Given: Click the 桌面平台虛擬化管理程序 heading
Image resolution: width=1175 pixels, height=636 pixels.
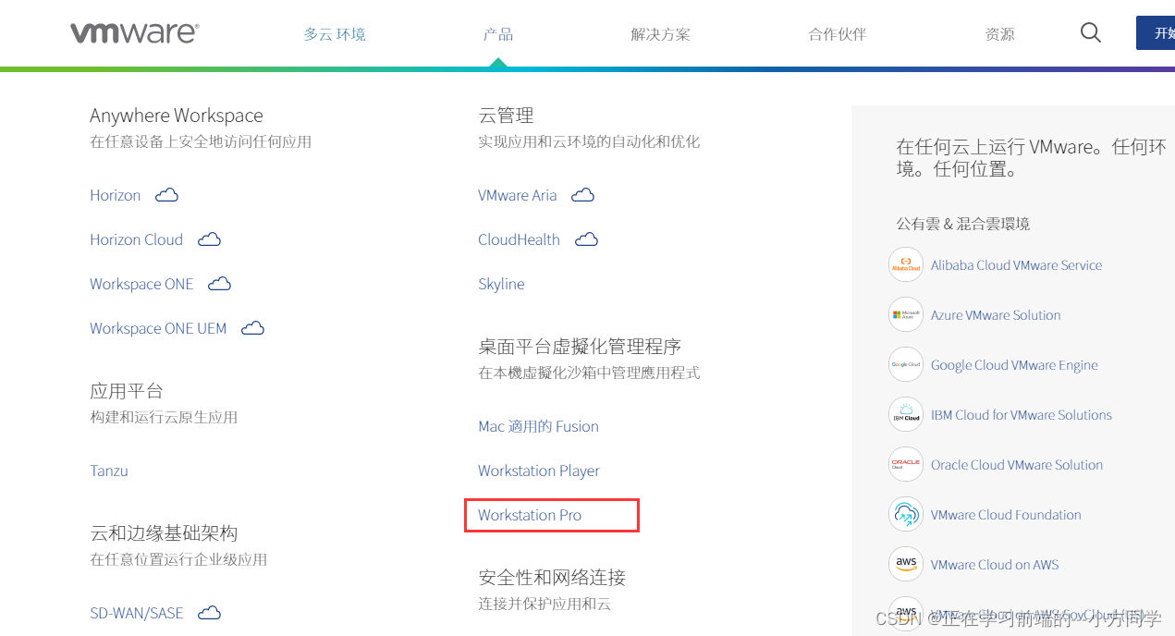Looking at the screenshot, I should click(x=580, y=347).
